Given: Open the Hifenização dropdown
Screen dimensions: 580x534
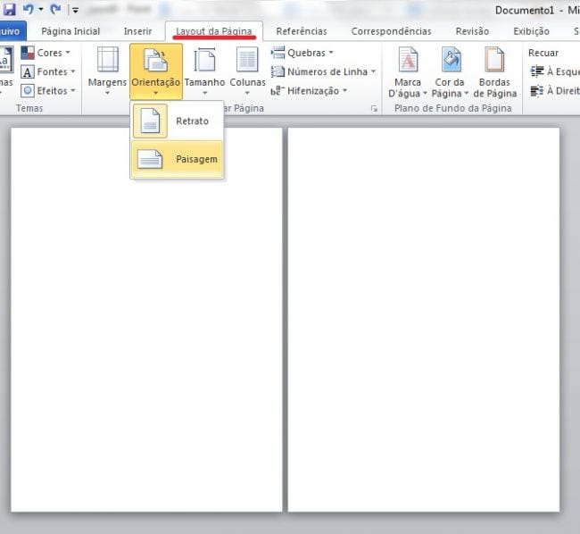Looking at the screenshot, I should click(x=311, y=90).
